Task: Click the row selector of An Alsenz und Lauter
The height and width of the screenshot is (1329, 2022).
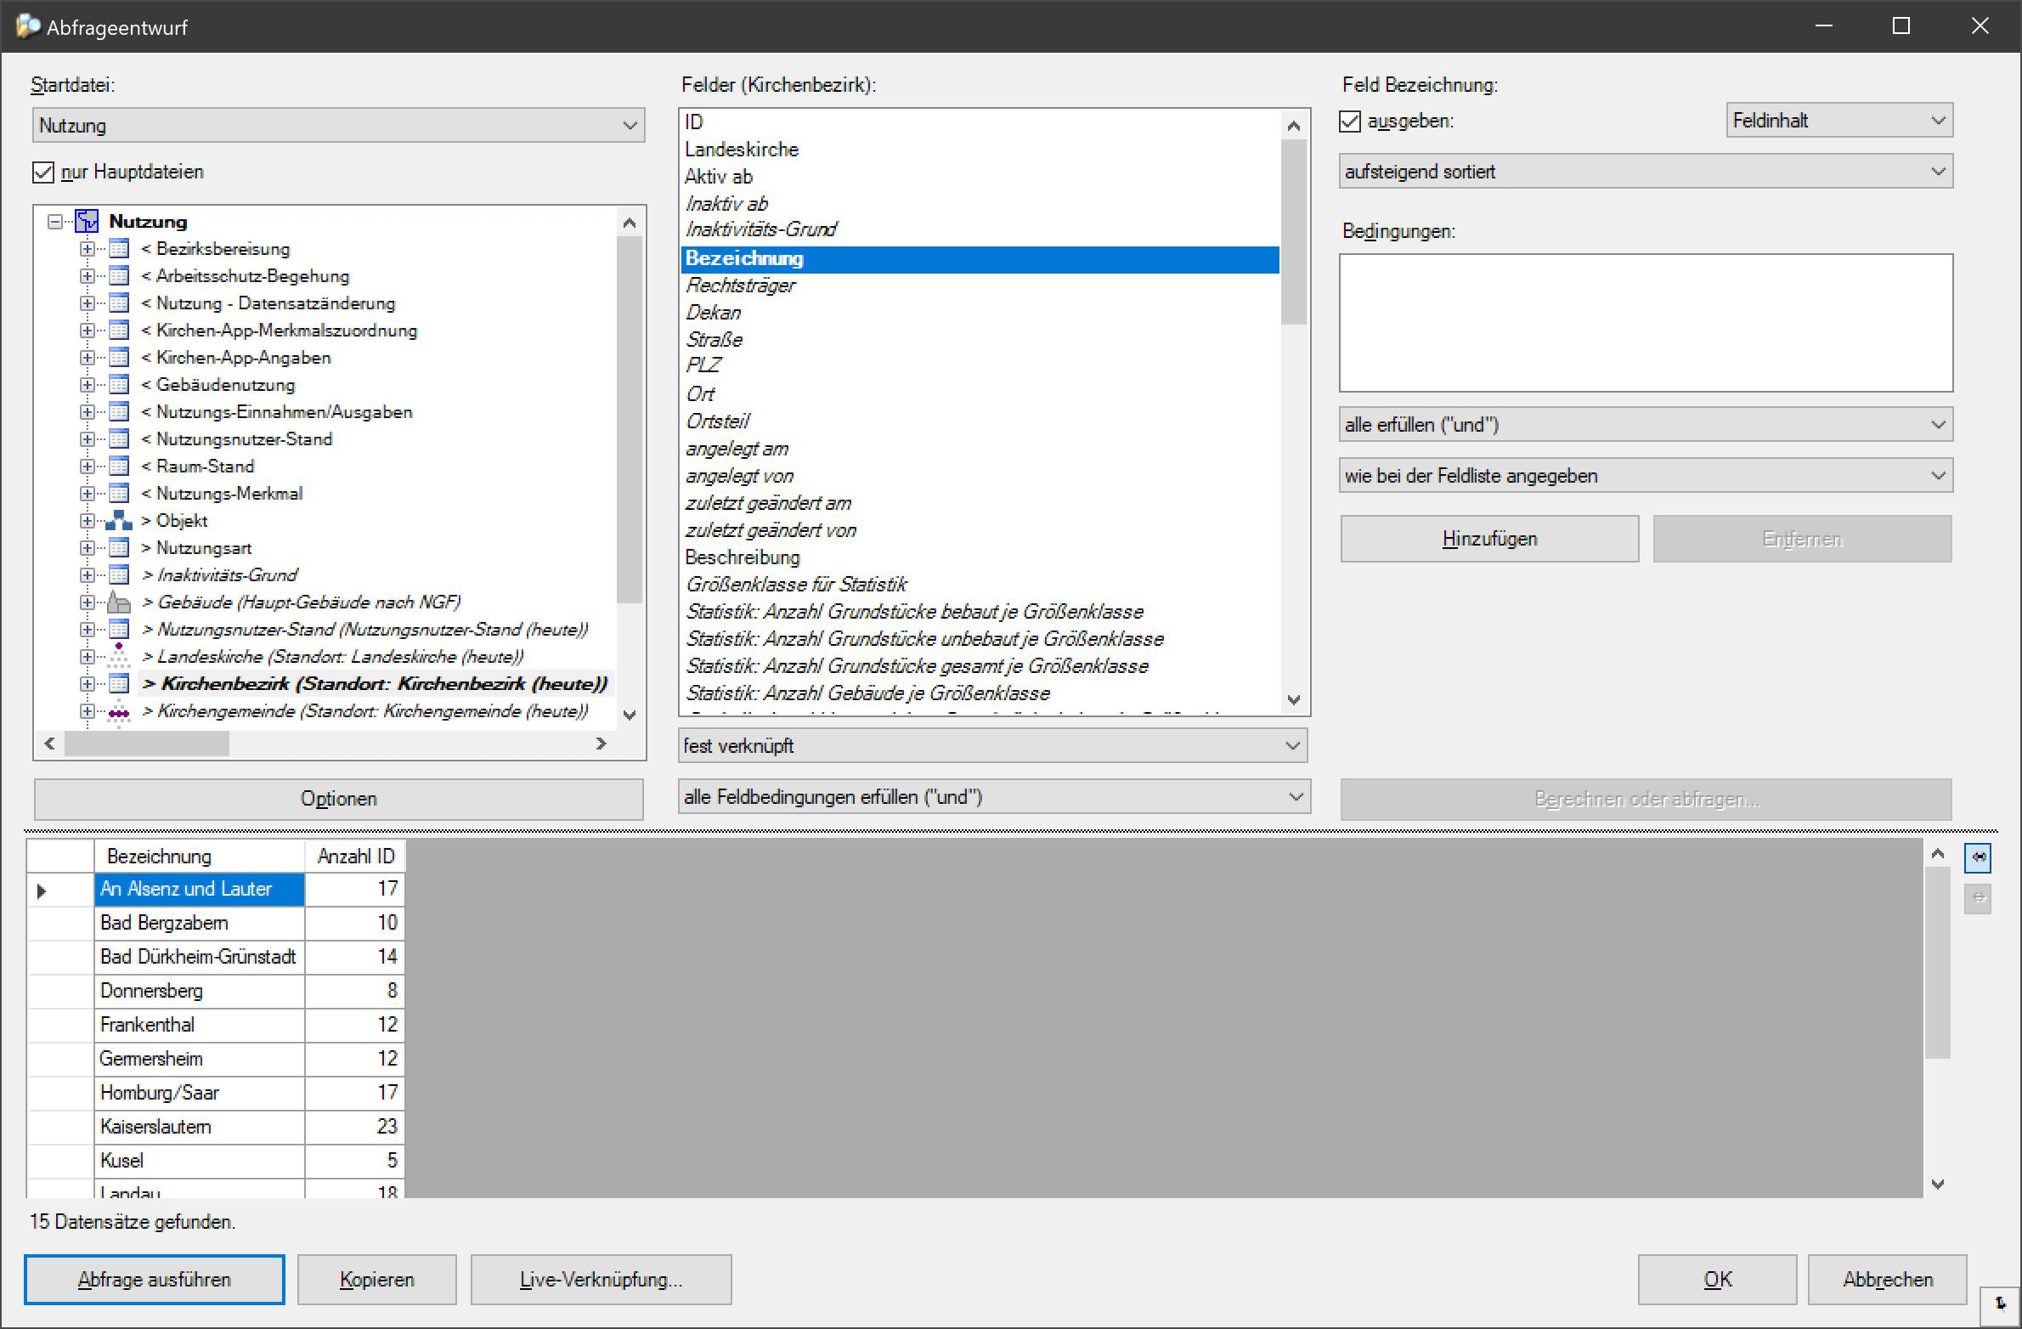Action: coord(60,891)
